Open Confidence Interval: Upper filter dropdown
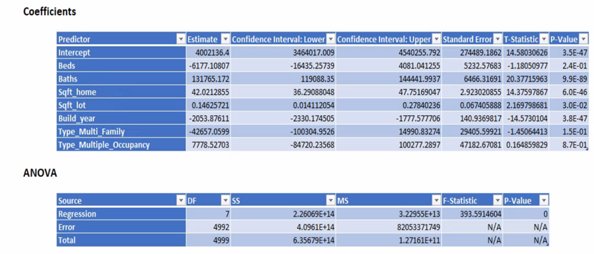This screenshot has height=254, width=594. [x=436, y=39]
